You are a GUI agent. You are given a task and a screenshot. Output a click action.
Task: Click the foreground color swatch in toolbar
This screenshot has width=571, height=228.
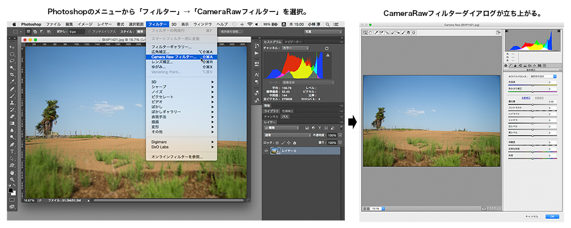coord(10,190)
